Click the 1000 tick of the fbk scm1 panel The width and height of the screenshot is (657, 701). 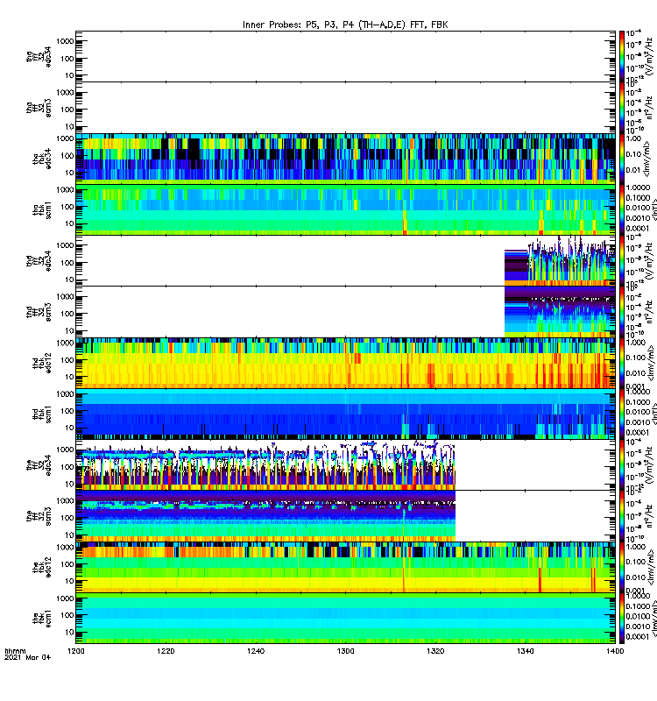(65, 598)
